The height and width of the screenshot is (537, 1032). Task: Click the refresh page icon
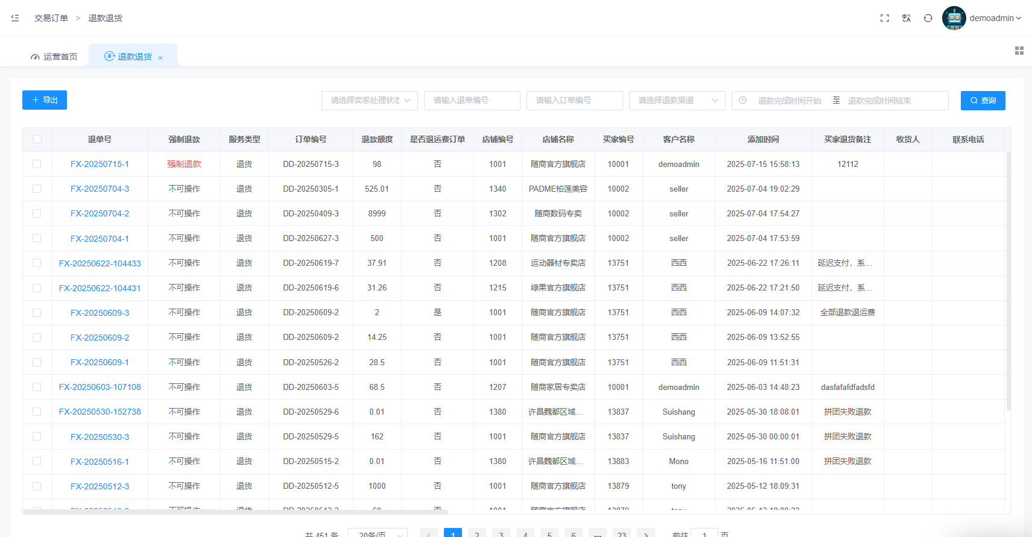928,18
